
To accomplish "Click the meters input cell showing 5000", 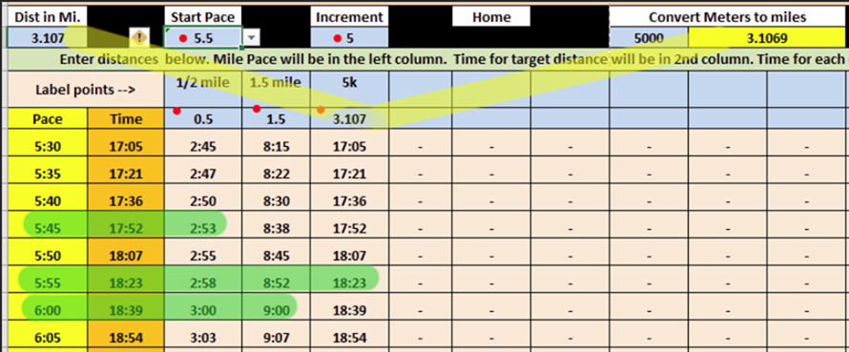I will (649, 38).
